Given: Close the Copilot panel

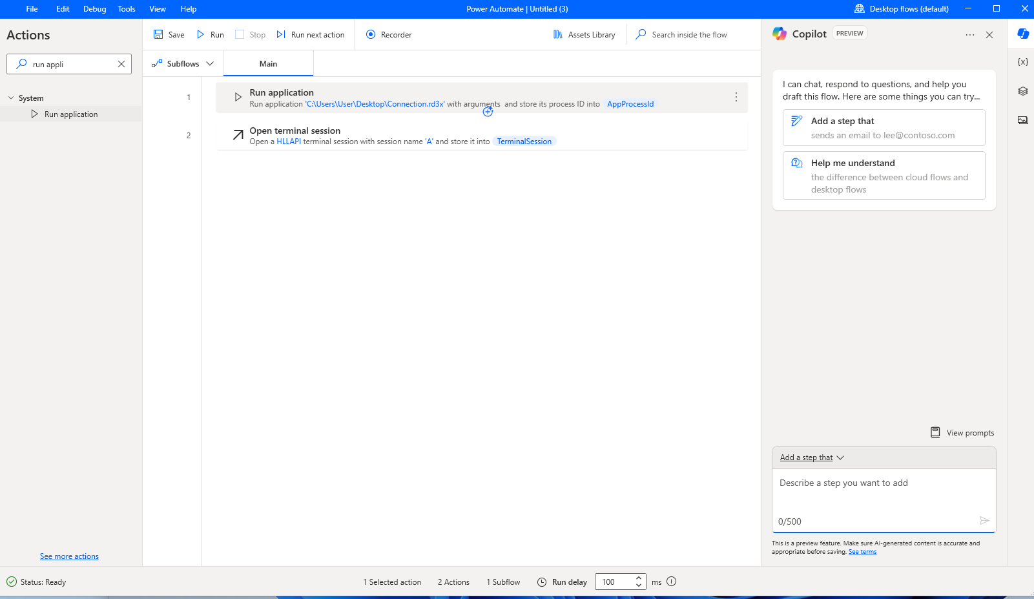Looking at the screenshot, I should click(x=989, y=35).
